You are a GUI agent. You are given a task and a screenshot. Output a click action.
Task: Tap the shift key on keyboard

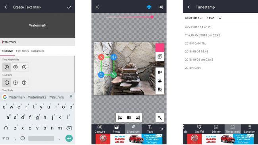click(x=6, y=128)
